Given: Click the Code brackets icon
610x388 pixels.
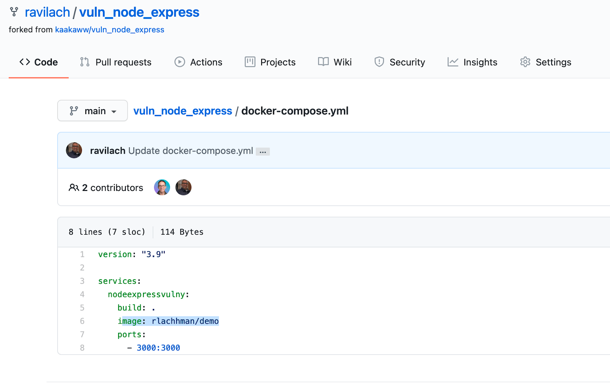Looking at the screenshot, I should click(x=25, y=62).
